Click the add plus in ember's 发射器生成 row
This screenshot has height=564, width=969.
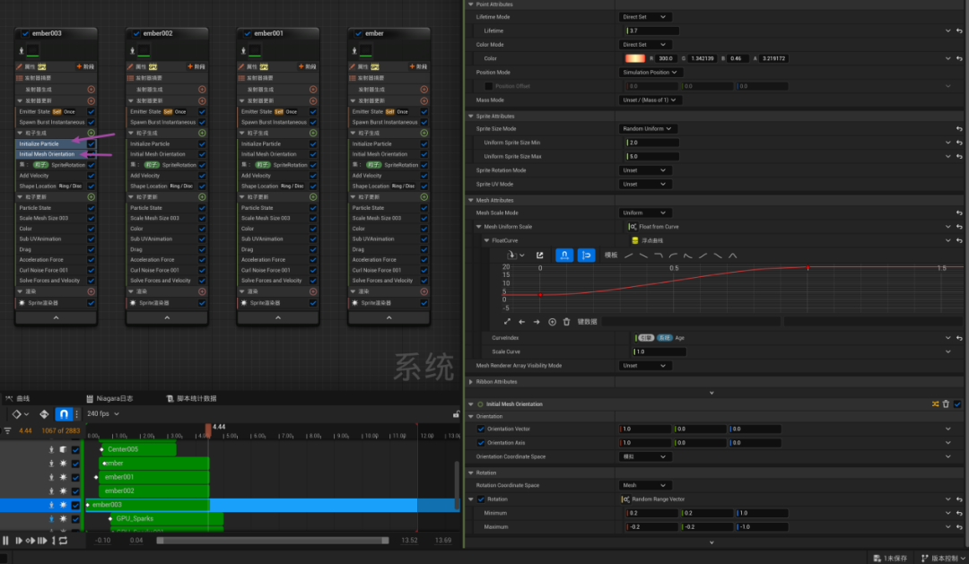(x=423, y=90)
